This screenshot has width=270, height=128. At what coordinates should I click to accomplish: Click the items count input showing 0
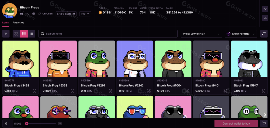[7, 124]
